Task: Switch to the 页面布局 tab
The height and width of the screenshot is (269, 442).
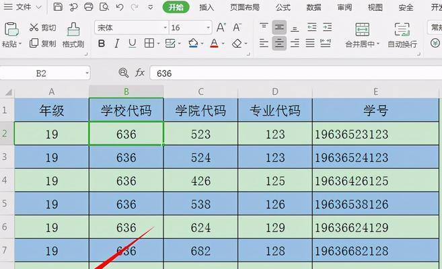Action: pyautogui.click(x=245, y=7)
